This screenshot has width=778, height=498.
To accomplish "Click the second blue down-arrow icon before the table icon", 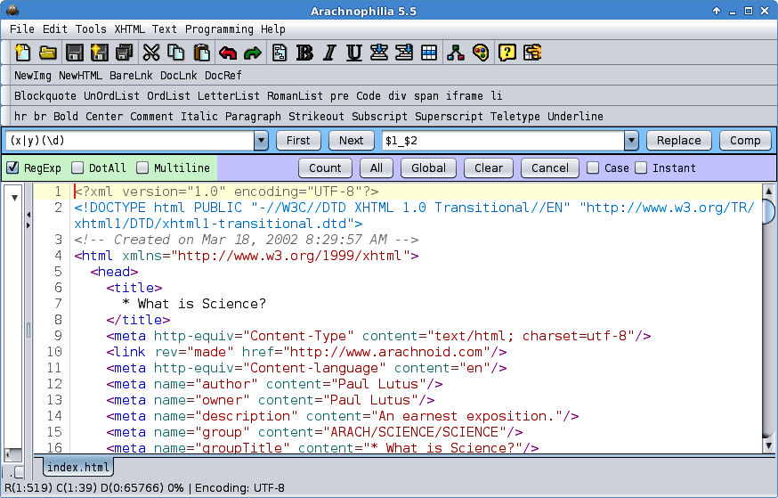I will (x=404, y=53).
